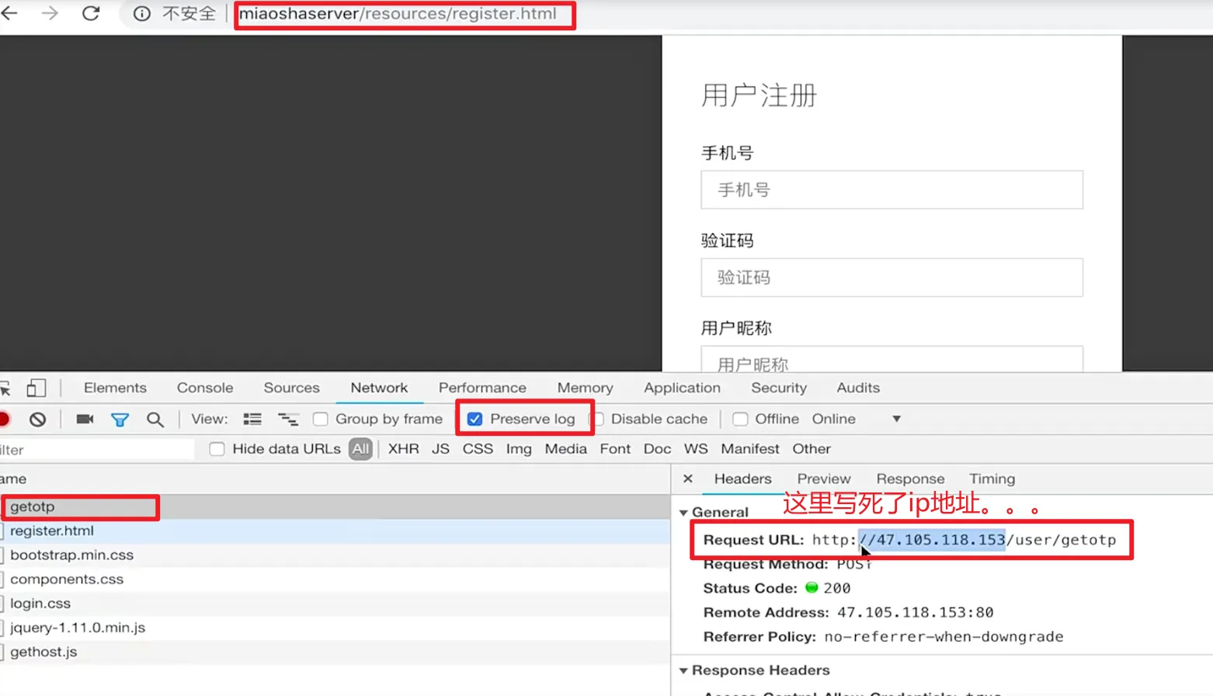
Task: Select the register.html request row
Action: tap(335, 531)
